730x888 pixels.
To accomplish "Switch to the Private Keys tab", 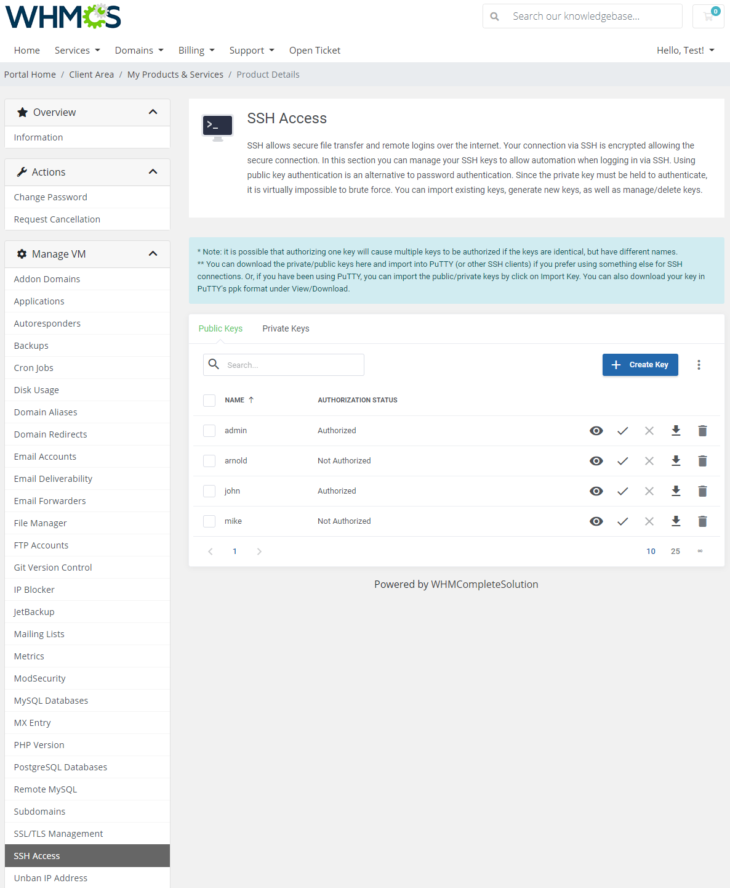I will (x=286, y=328).
